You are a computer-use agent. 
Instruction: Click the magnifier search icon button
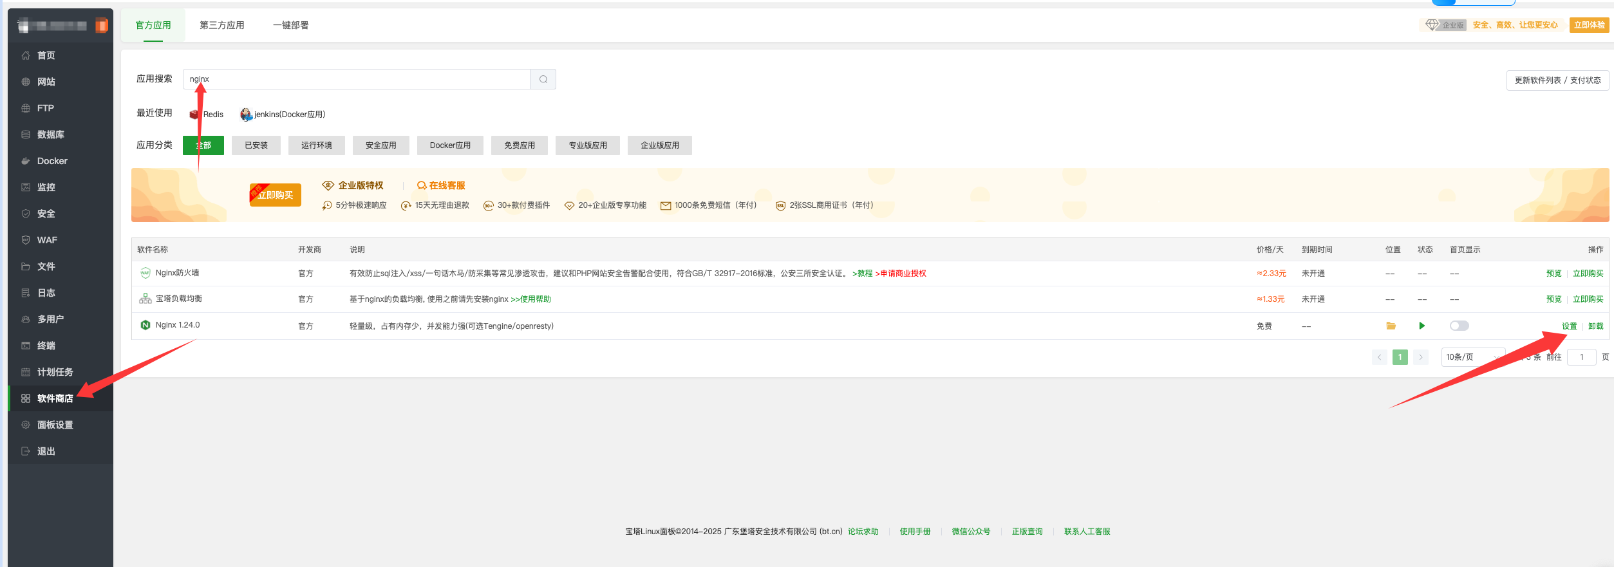coord(543,79)
